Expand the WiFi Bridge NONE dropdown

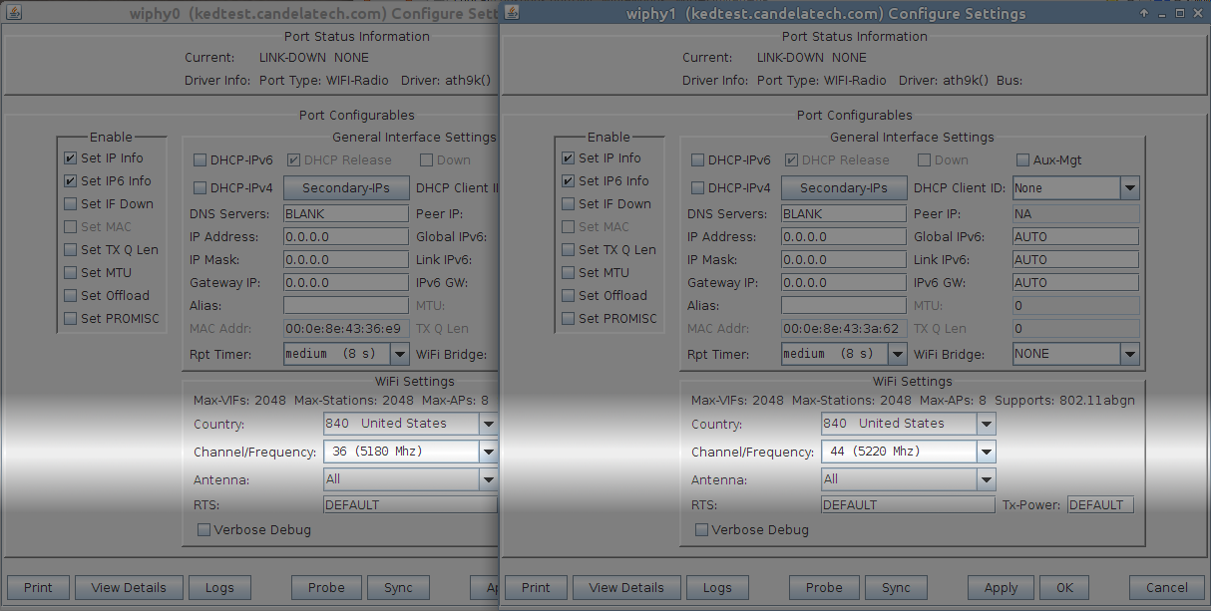[1129, 354]
